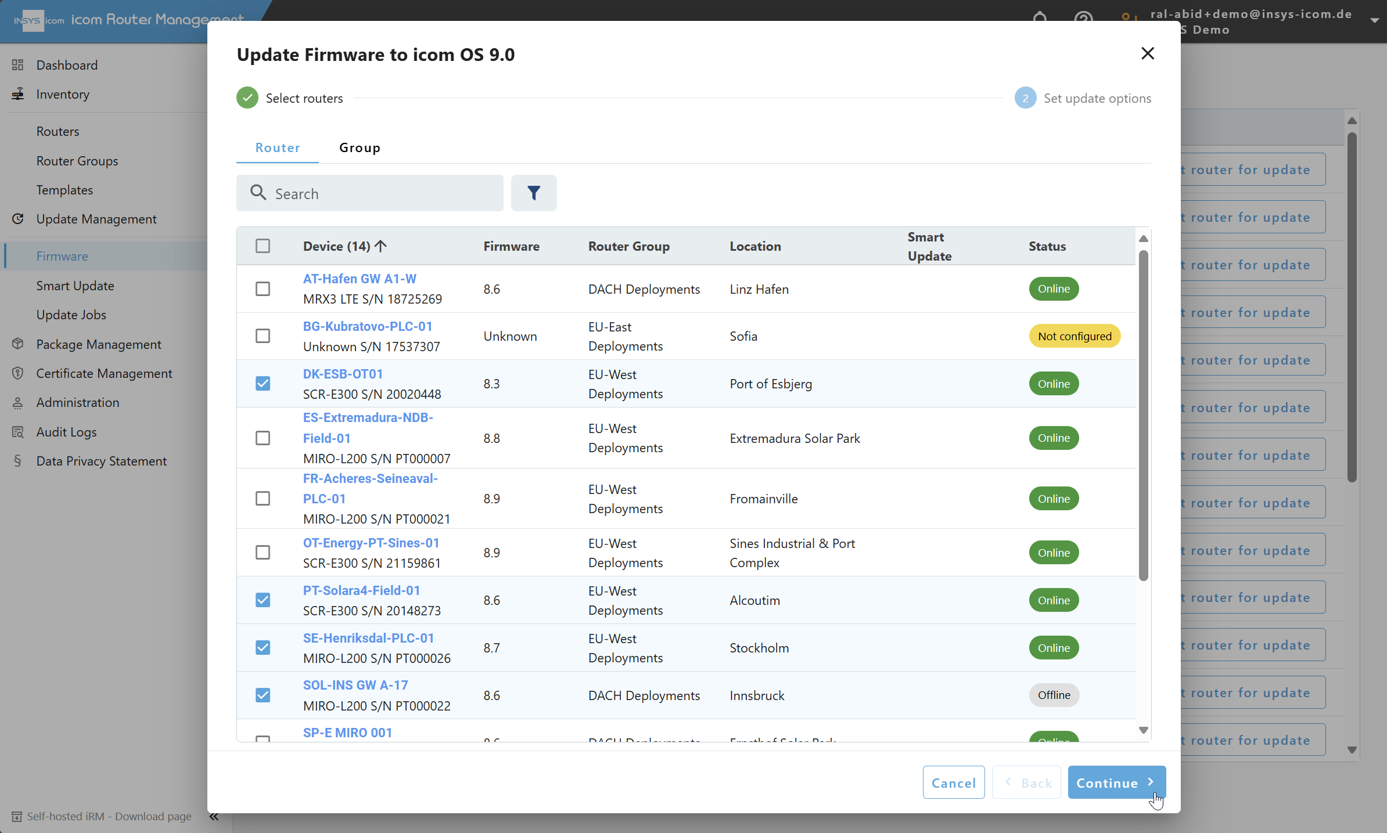Click the green Select routers step checkmark

(247, 98)
